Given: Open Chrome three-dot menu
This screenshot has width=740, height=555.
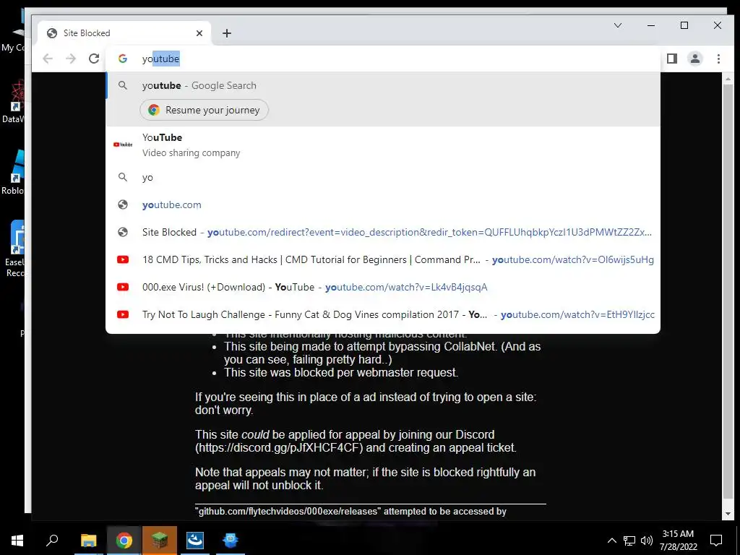Looking at the screenshot, I should click(718, 59).
